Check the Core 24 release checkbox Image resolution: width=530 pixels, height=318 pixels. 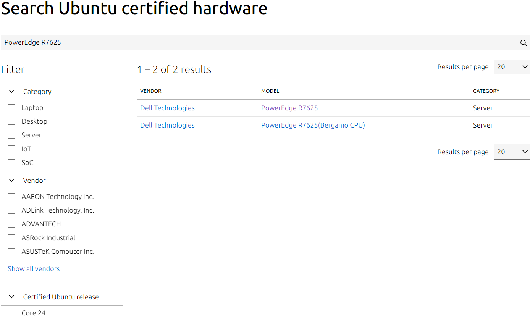11,313
